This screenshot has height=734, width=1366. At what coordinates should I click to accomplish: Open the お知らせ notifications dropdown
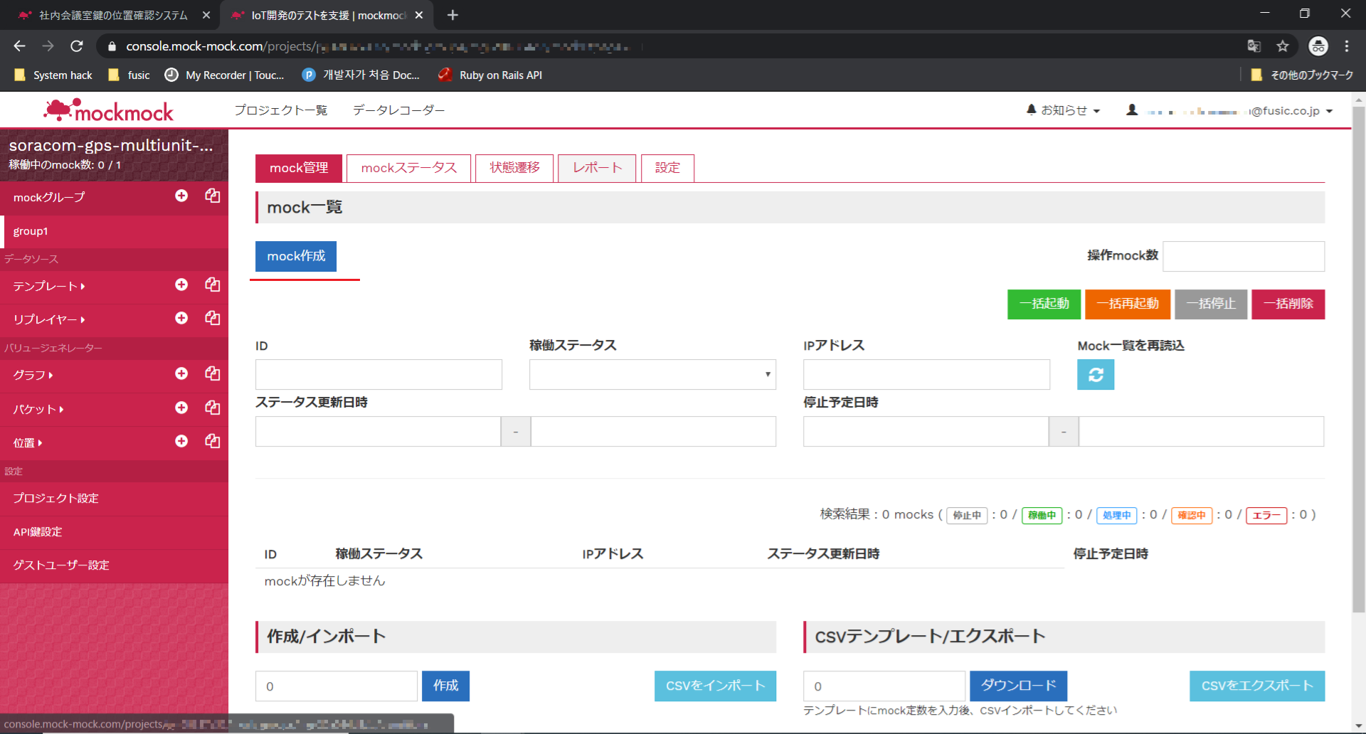pyautogui.click(x=1063, y=110)
